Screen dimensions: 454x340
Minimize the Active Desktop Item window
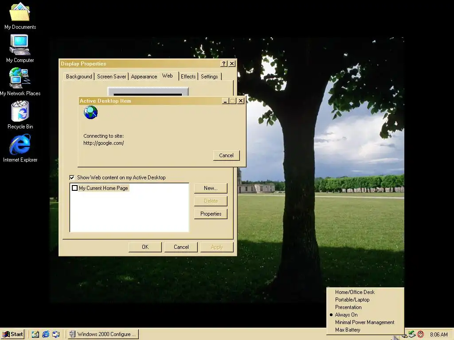click(225, 100)
